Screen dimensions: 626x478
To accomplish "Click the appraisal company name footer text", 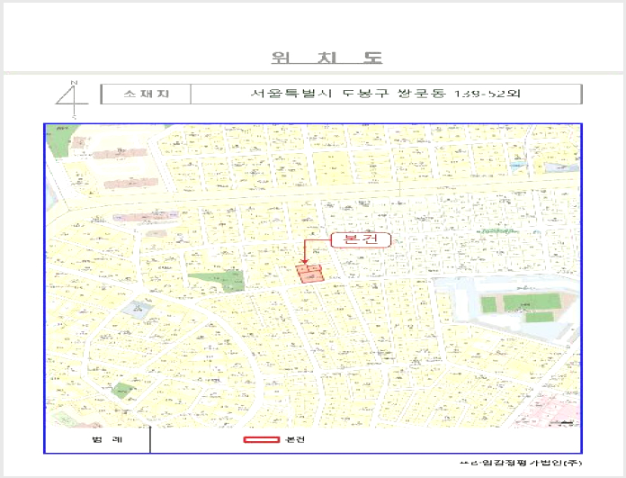I will 521,463.
